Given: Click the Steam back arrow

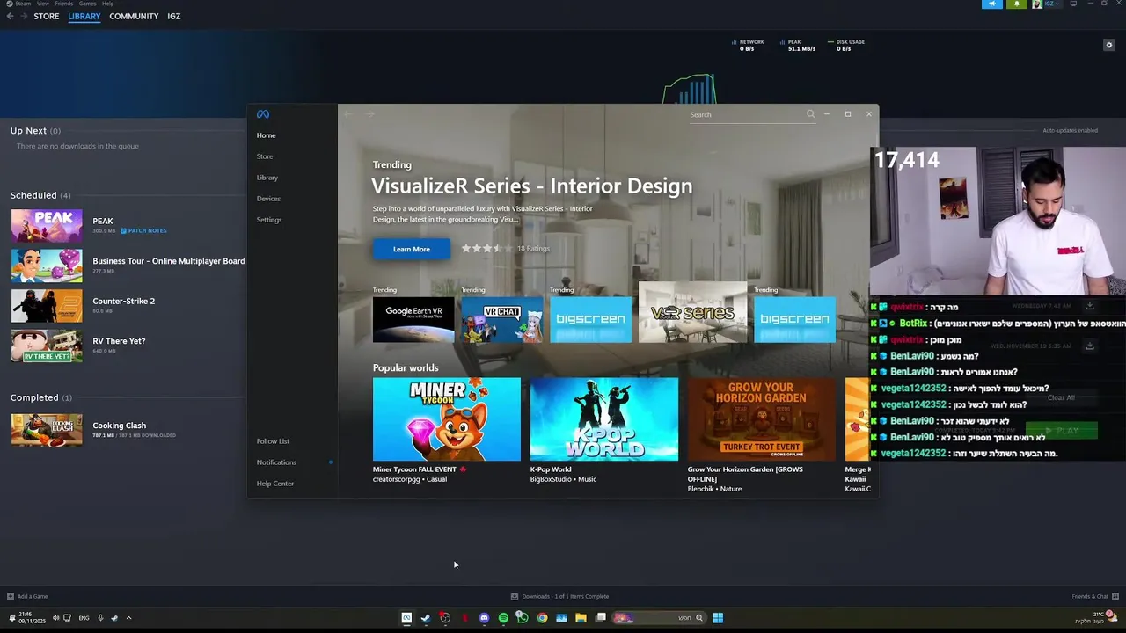Looking at the screenshot, I should (10, 16).
